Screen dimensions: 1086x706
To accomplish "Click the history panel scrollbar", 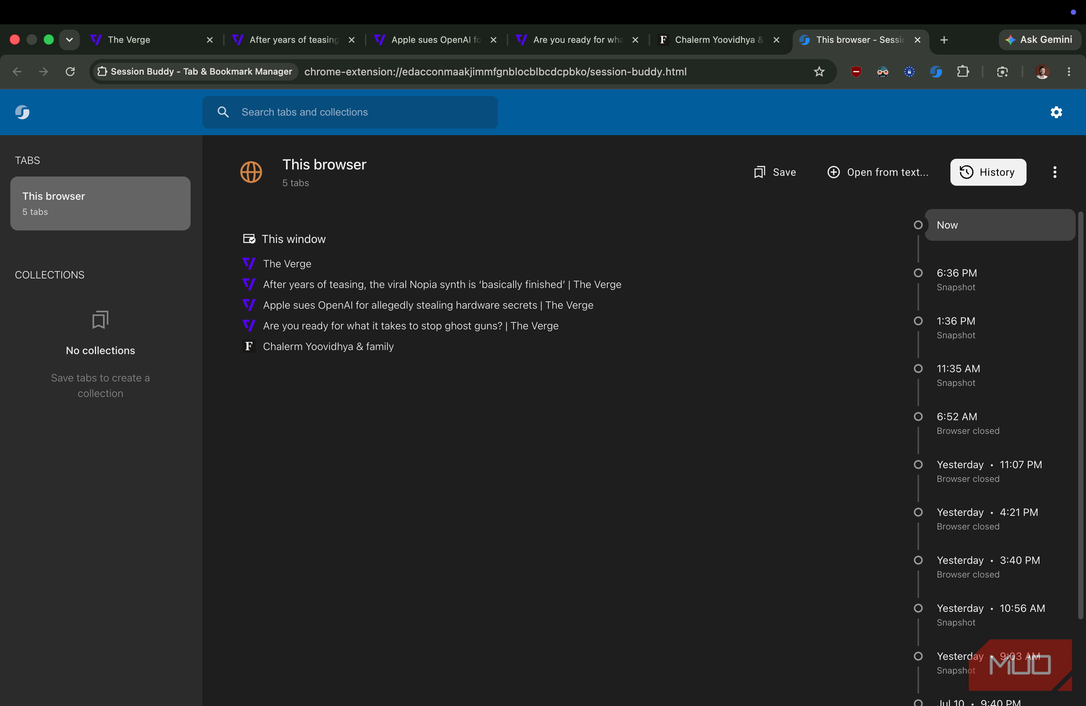I will 1080,415.
